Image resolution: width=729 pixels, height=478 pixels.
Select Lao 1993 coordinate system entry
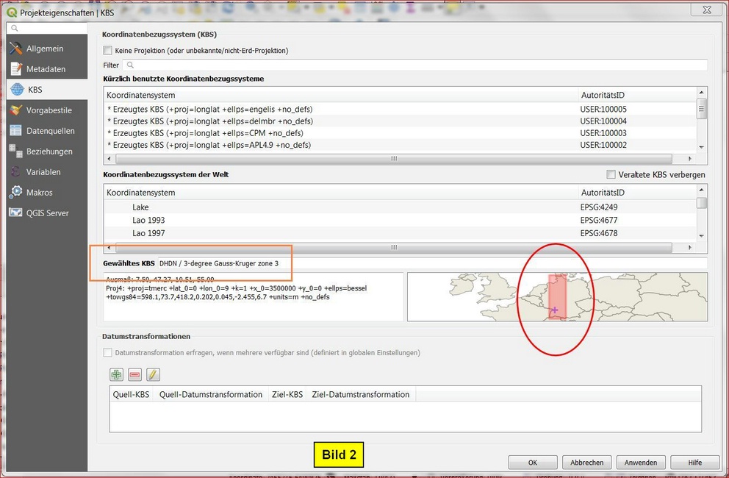point(148,220)
